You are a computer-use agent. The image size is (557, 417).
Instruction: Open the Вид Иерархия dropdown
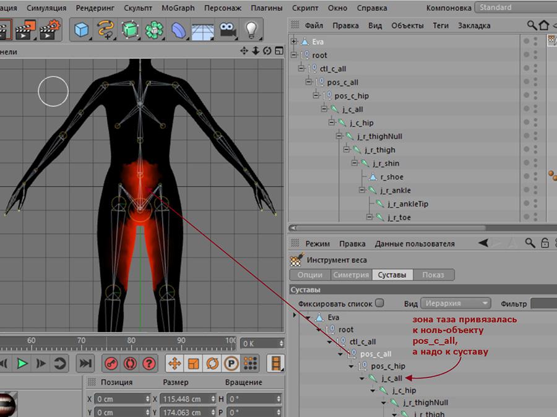tap(456, 304)
